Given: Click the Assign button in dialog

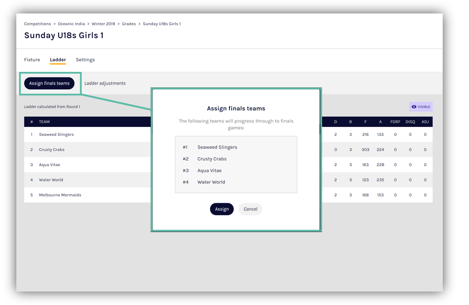Looking at the screenshot, I should tap(222, 209).
